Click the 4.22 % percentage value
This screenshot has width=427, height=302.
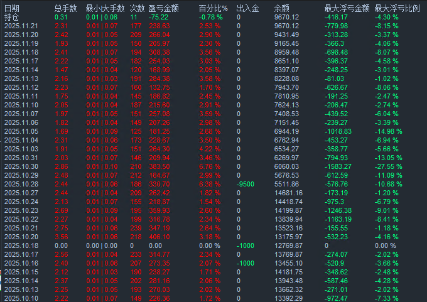pos(210,149)
